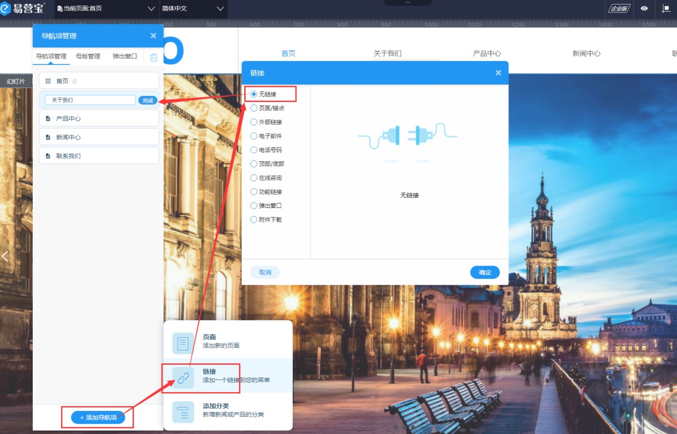677x434 pixels.
Task: Toggle the ruler guides icon at top right
Action: 666,8
